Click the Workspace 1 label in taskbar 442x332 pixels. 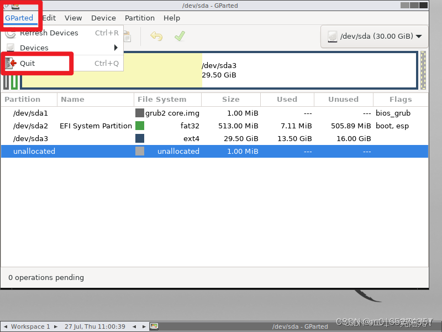[30, 326]
